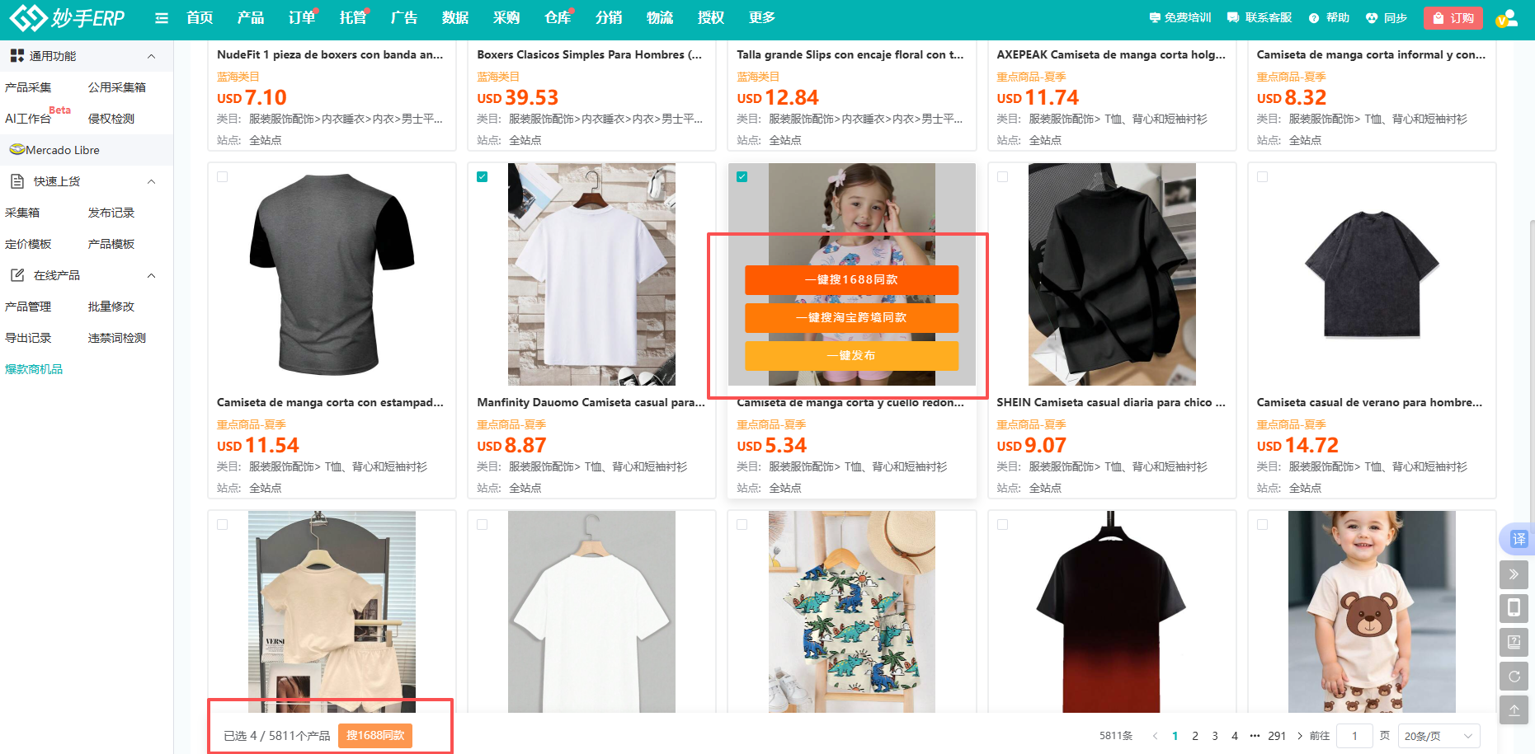Click the double-chevron expand icon on right
The image size is (1535, 754).
coord(1514,574)
